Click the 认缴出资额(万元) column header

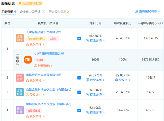click(x=149, y=23)
